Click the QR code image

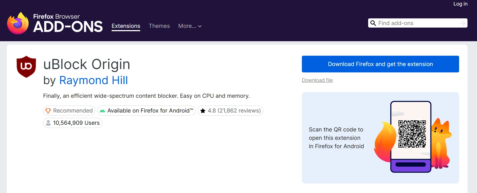[412, 134]
